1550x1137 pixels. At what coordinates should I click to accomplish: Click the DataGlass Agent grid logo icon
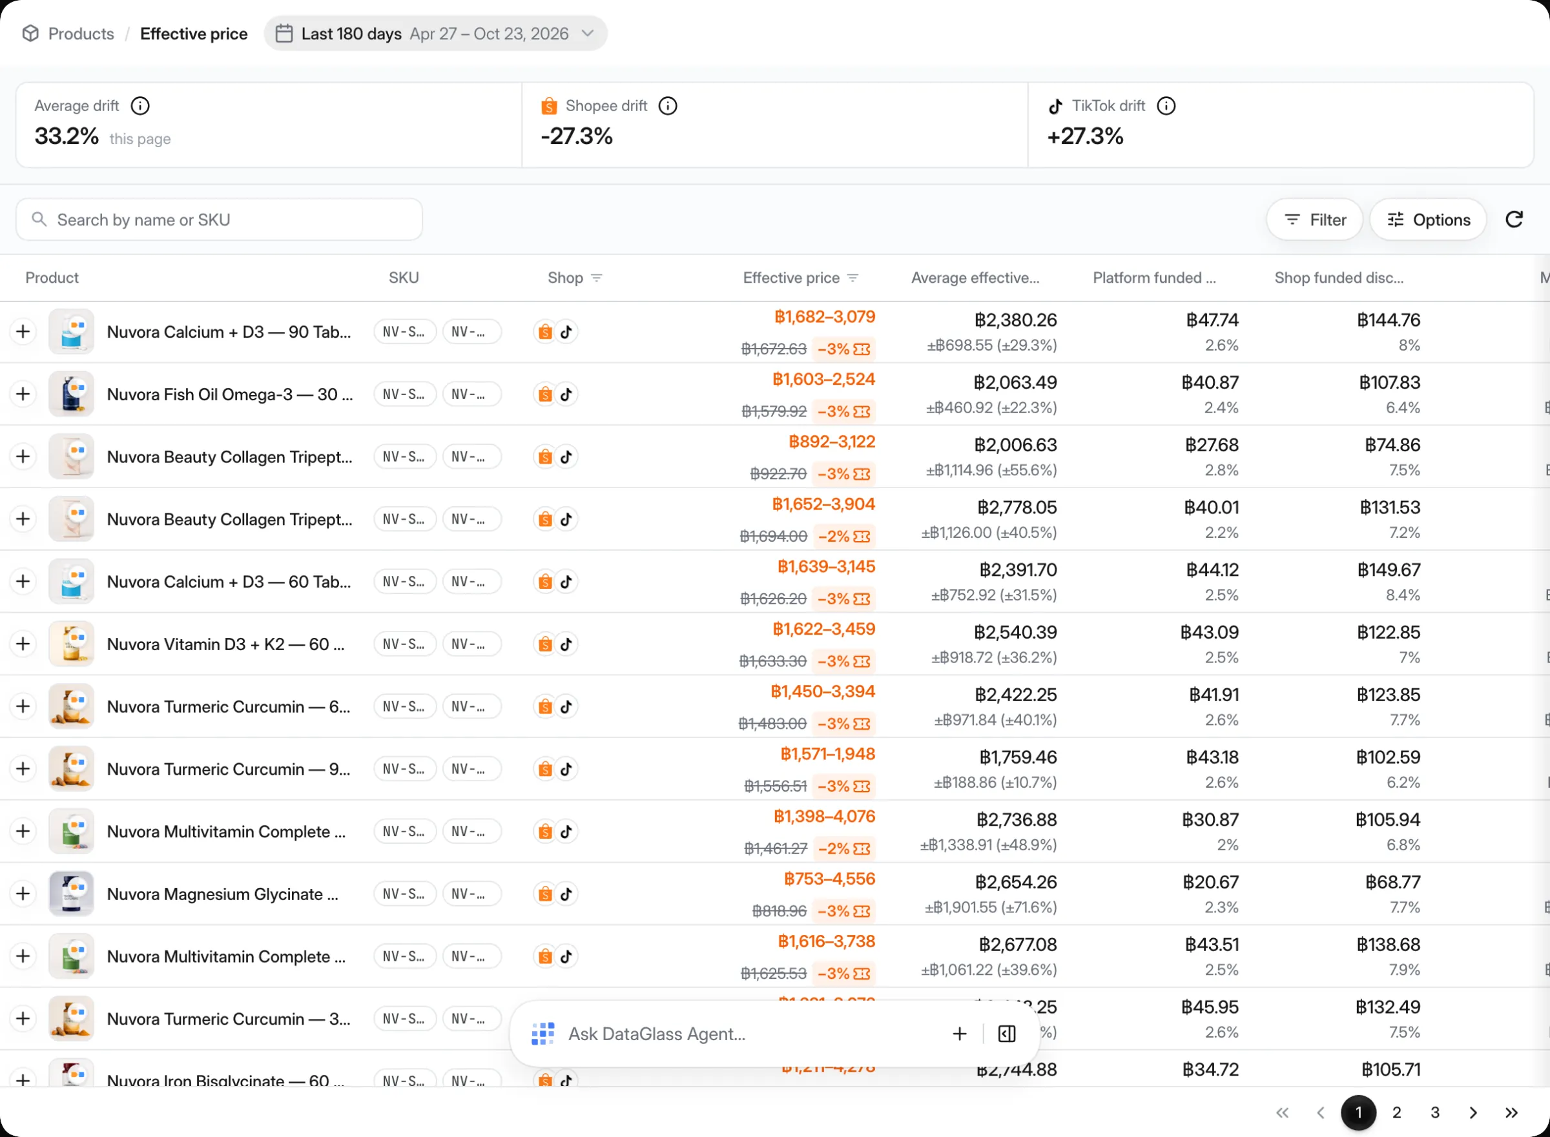tap(543, 1034)
